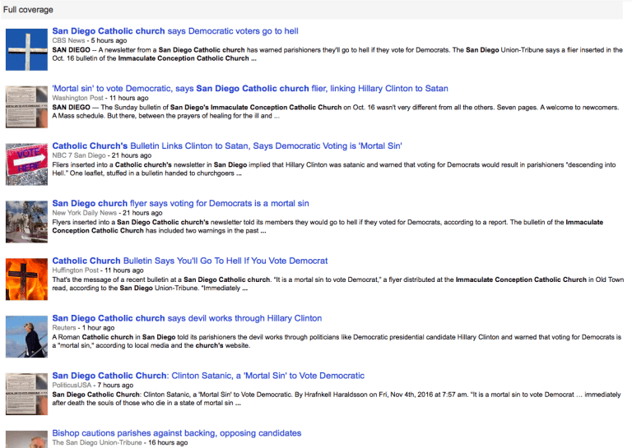Open 'San Diego Catholic church says Democratic voters go to hell' headline
The width and height of the screenshot is (632, 448).
pos(175,31)
